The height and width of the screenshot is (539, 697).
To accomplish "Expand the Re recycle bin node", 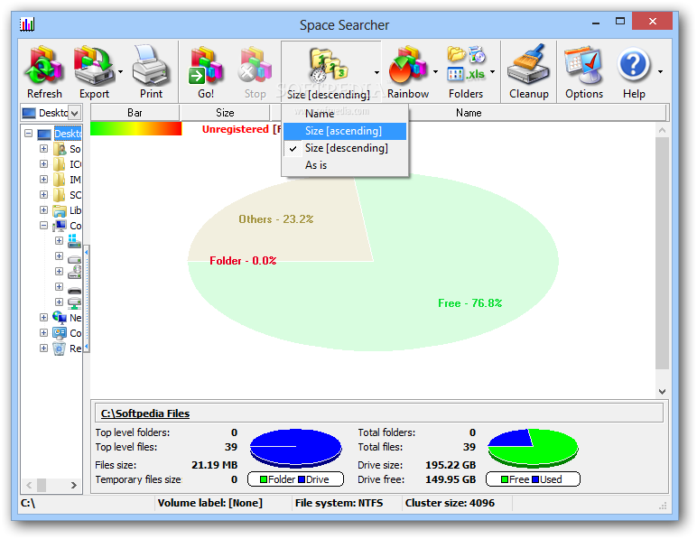I will [x=43, y=348].
